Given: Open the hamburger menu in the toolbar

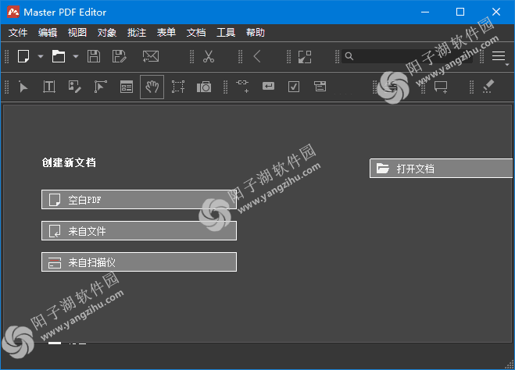Looking at the screenshot, I should point(499,56).
